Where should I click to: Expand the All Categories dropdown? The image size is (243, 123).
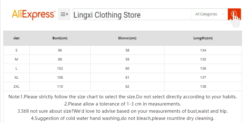point(210,14)
